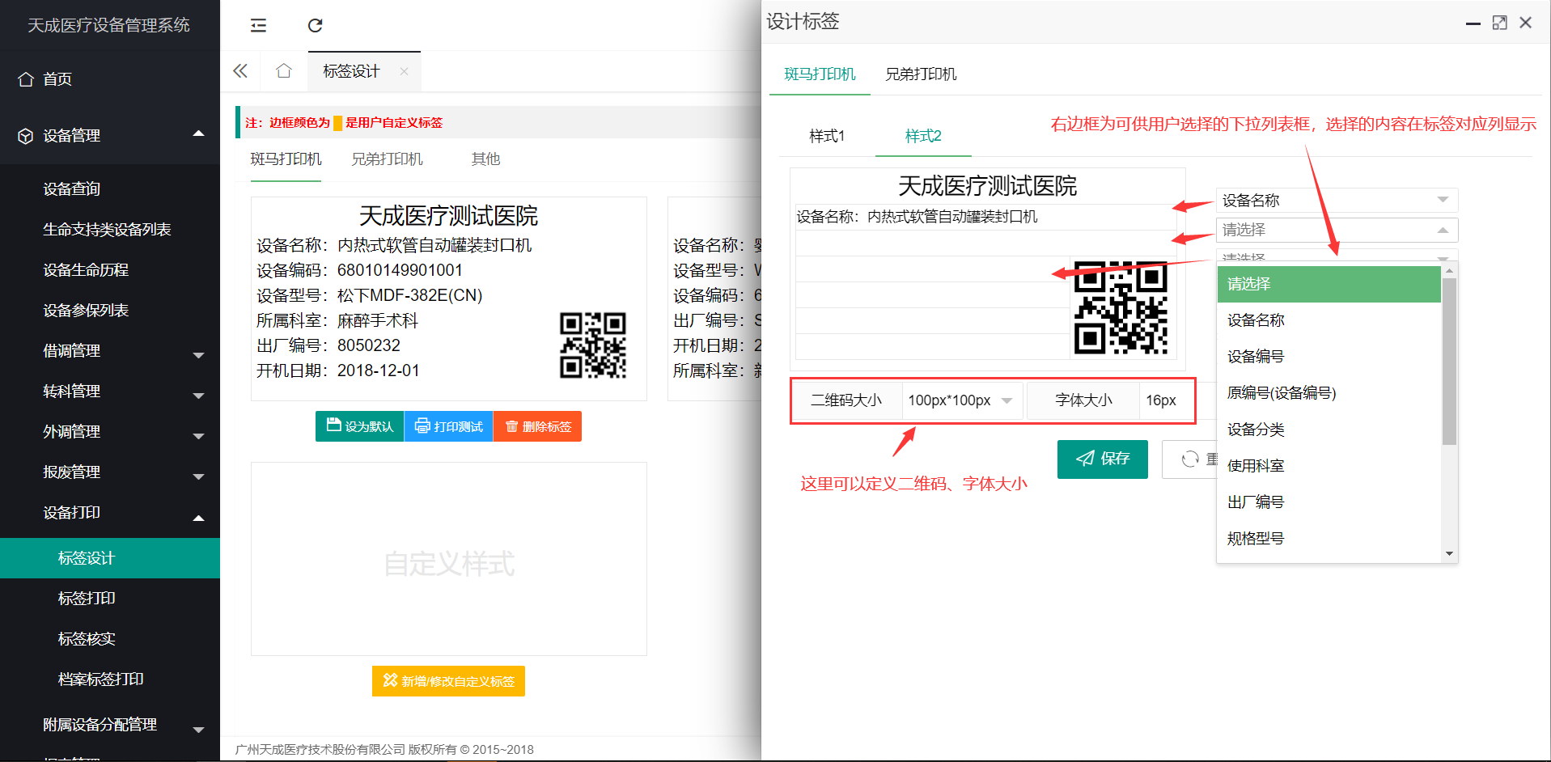Choose 使用科室 option in dropdown list
Image resolution: width=1551 pixels, height=762 pixels.
pyautogui.click(x=1329, y=466)
